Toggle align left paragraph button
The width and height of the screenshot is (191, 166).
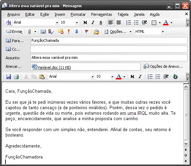tap(111, 23)
